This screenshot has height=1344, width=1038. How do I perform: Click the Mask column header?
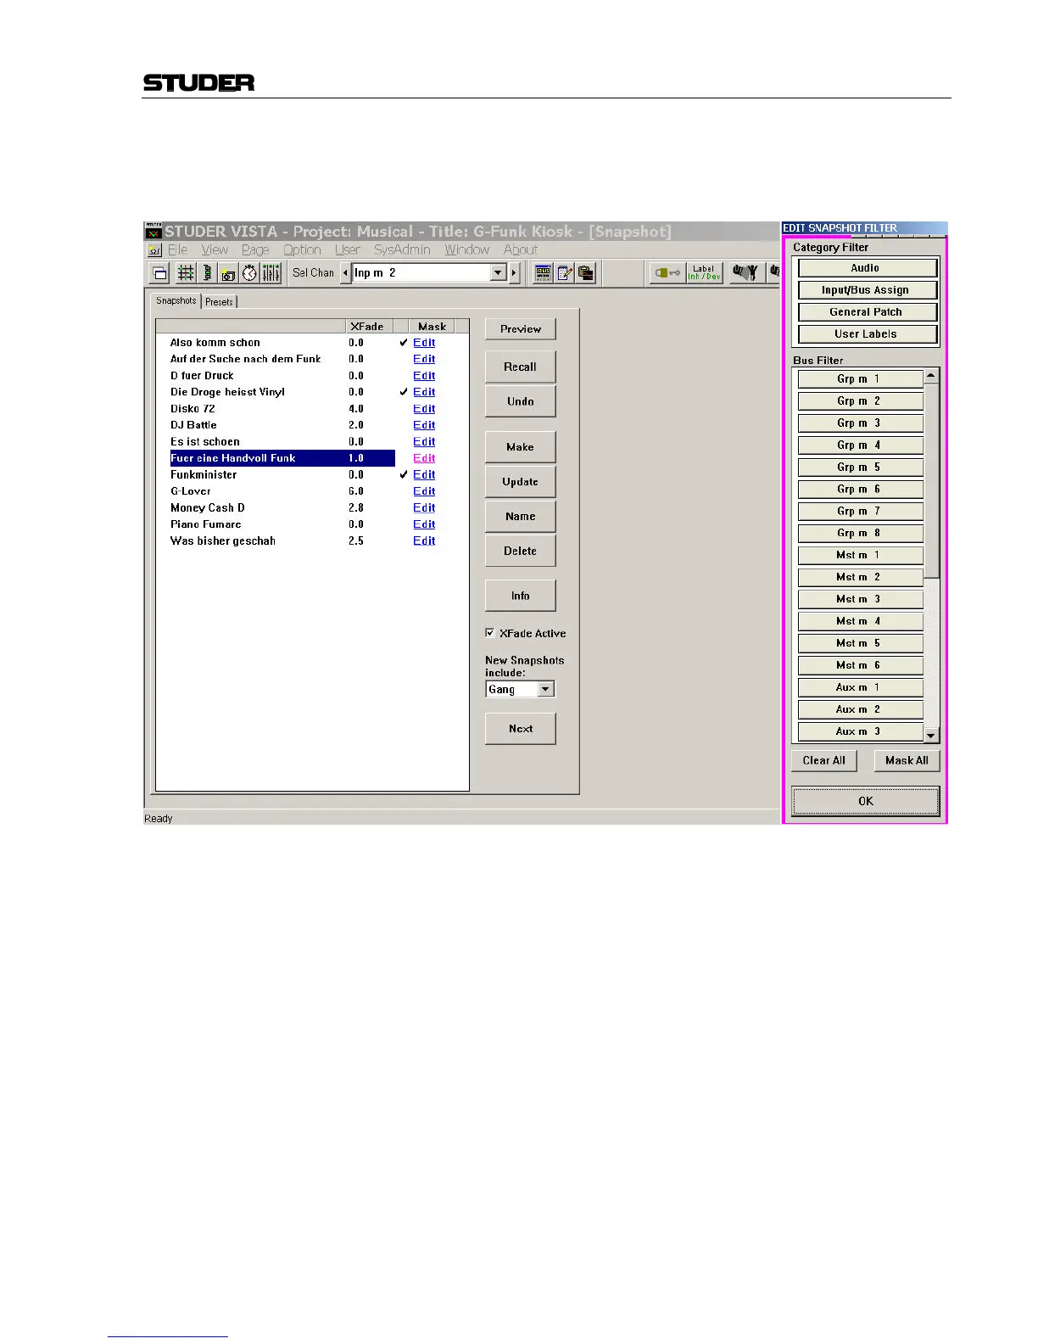pos(432,327)
